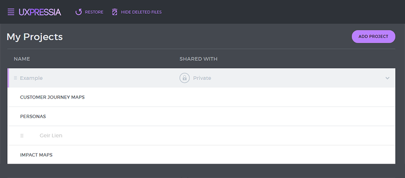Click the Private padlock icon
Image resolution: width=405 pixels, height=178 pixels.
coord(184,78)
